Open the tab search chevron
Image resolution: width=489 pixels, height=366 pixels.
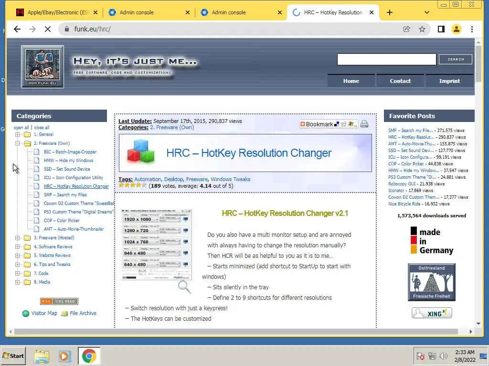427,12
